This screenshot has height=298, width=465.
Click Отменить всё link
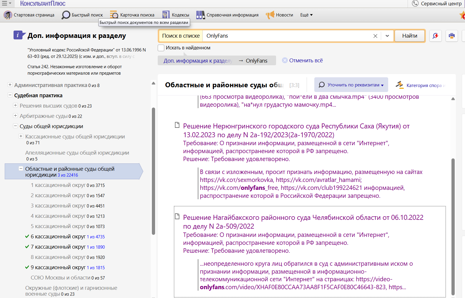(306, 60)
